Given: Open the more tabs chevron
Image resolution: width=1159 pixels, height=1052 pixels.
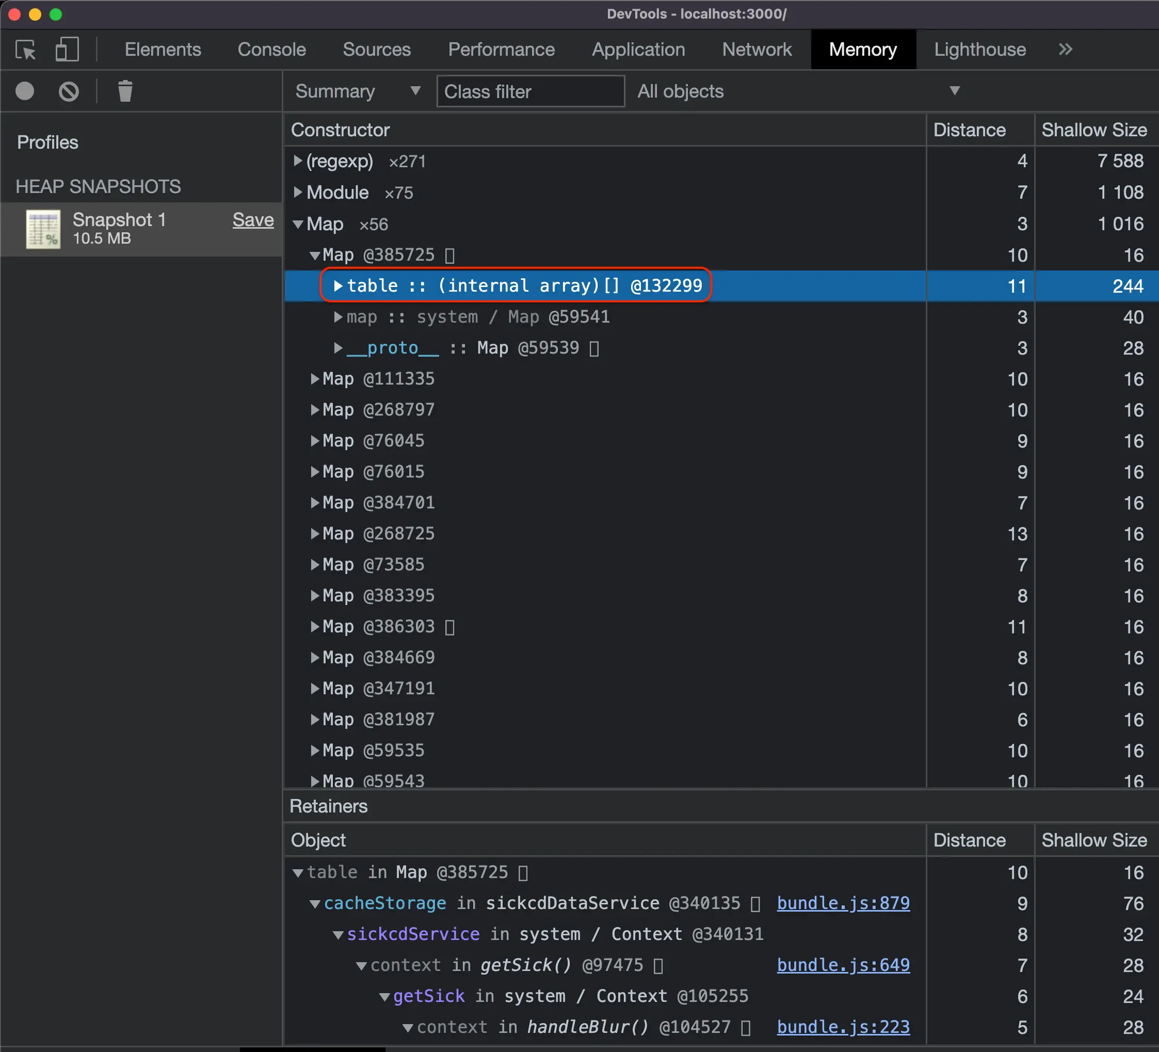Looking at the screenshot, I should 1065,50.
